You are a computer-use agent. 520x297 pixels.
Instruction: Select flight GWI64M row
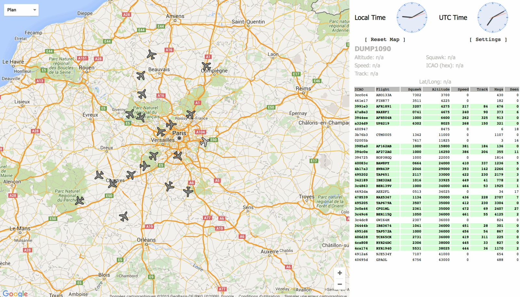[436, 220]
